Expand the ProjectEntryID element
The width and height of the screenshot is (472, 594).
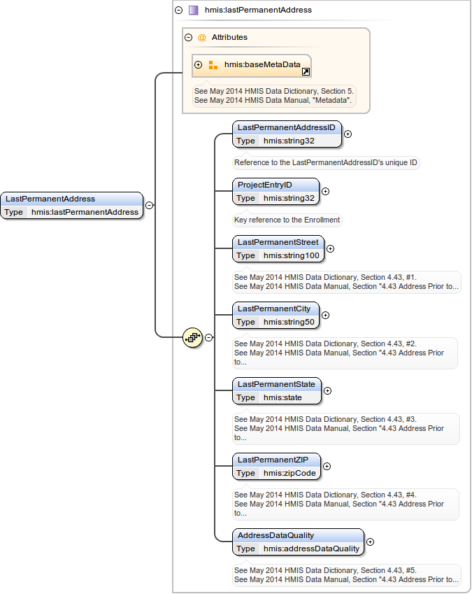click(x=325, y=191)
